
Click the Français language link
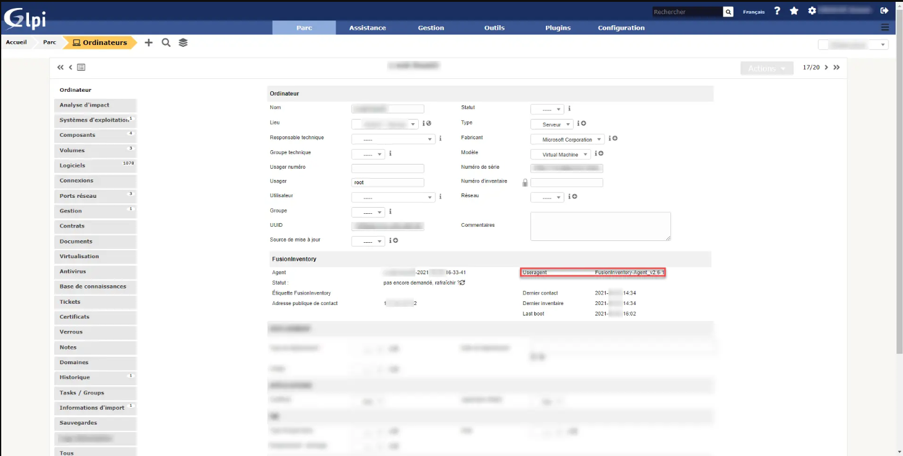[x=754, y=12]
